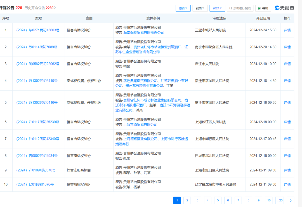302x207 pixels.
Task: Click court 辽宁省沈阳市中级人民法院
Action: point(215,184)
